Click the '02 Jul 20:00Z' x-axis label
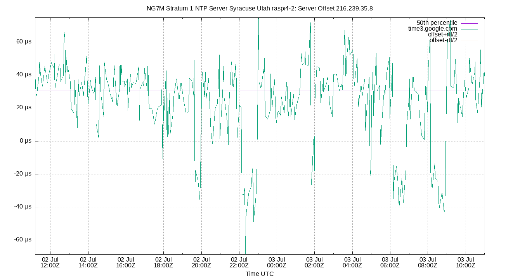 [201, 262]
